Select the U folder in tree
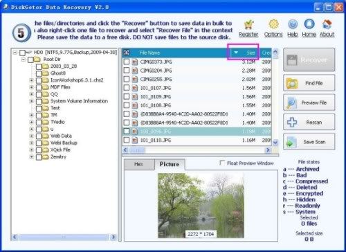Viewport: 346px width, 252px height. click(52, 129)
